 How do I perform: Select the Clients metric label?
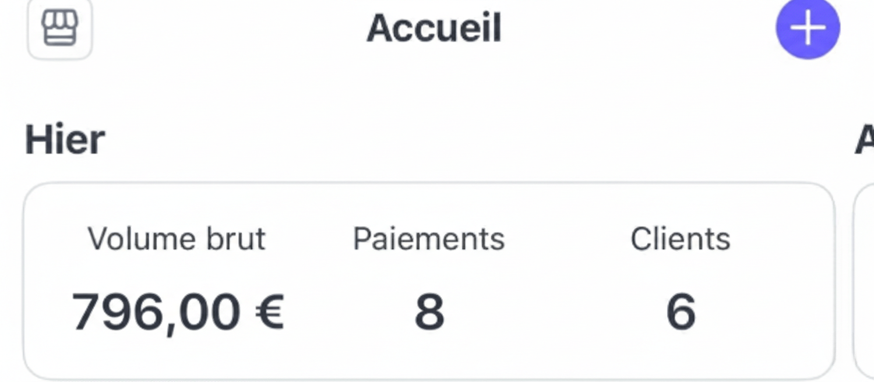pos(680,239)
